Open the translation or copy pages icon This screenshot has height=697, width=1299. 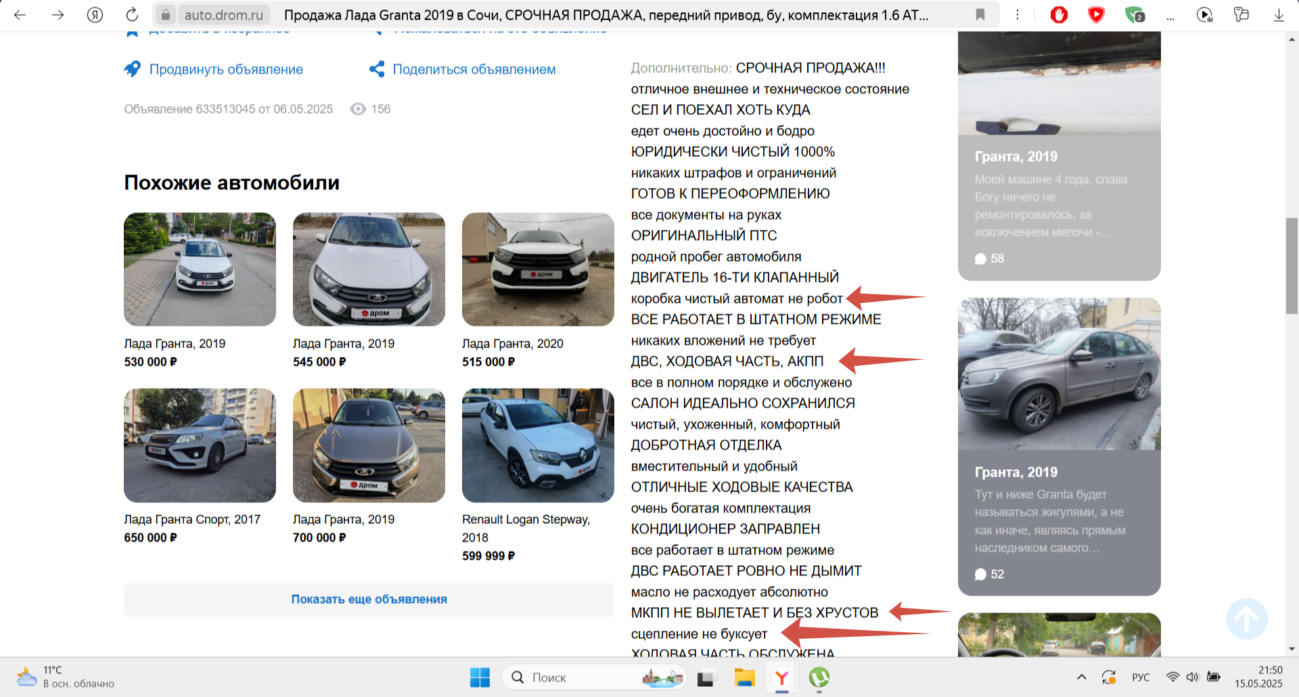click(x=1241, y=14)
